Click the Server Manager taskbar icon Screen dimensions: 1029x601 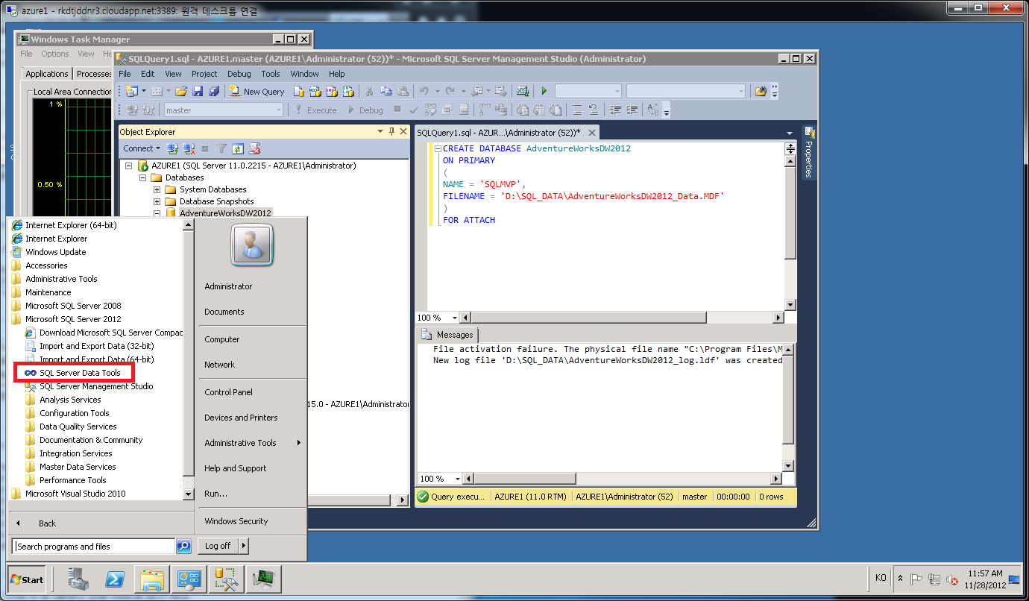78,579
